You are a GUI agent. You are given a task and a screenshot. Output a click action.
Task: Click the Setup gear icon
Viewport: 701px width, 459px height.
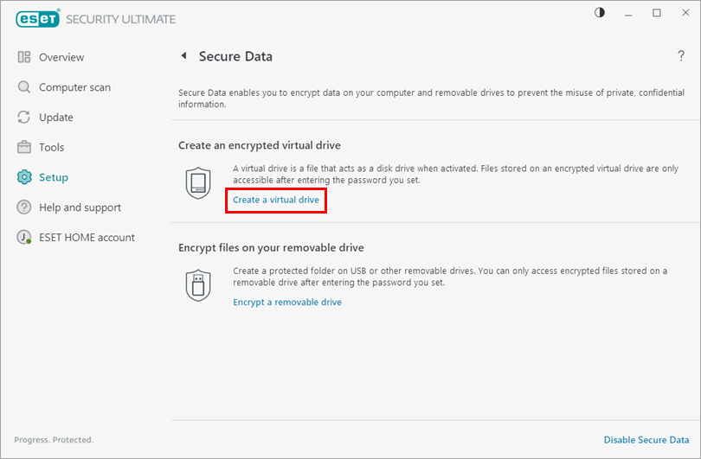click(x=24, y=177)
